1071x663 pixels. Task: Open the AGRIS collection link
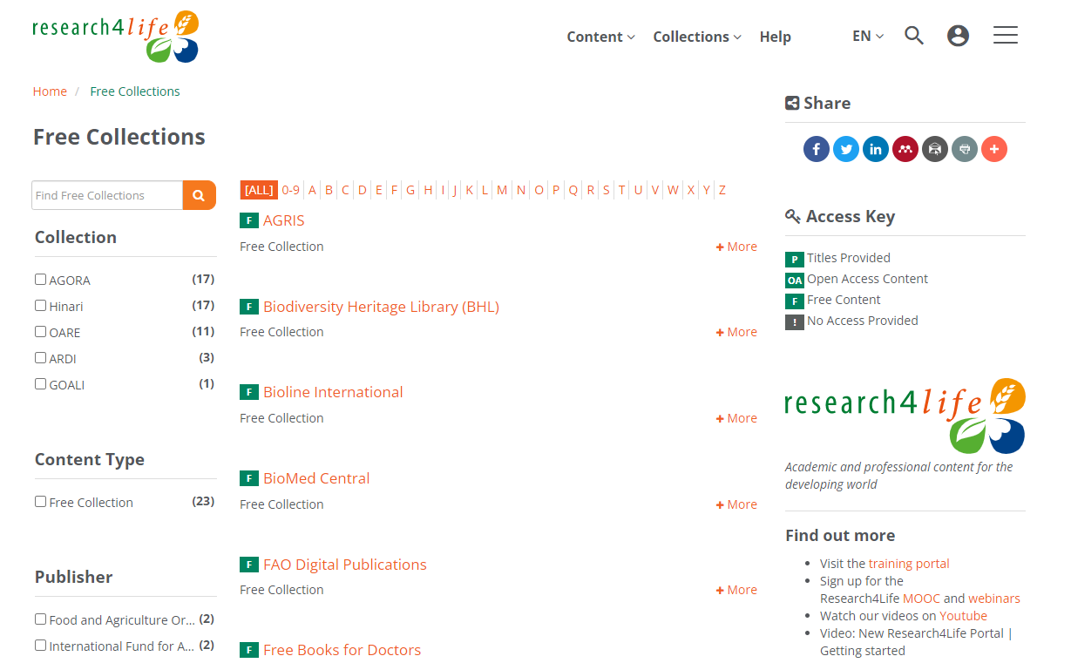(284, 220)
